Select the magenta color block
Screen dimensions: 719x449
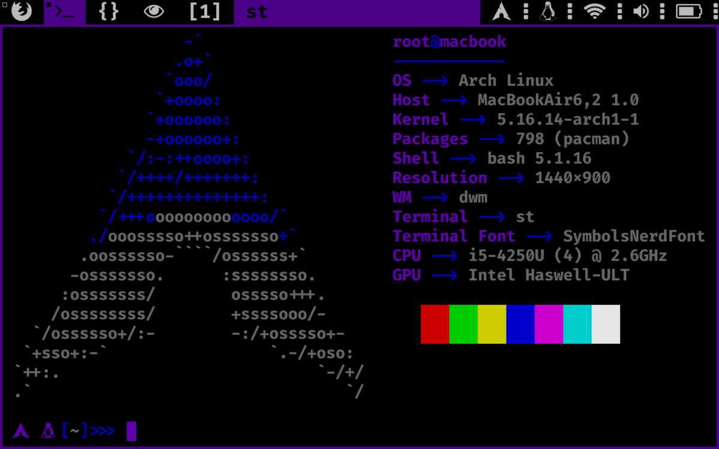tap(549, 324)
